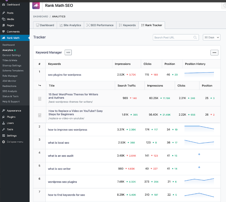Open the Keyword Manager three-dots options menu
The height and width of the screenshot is (202, 226).
214,53
